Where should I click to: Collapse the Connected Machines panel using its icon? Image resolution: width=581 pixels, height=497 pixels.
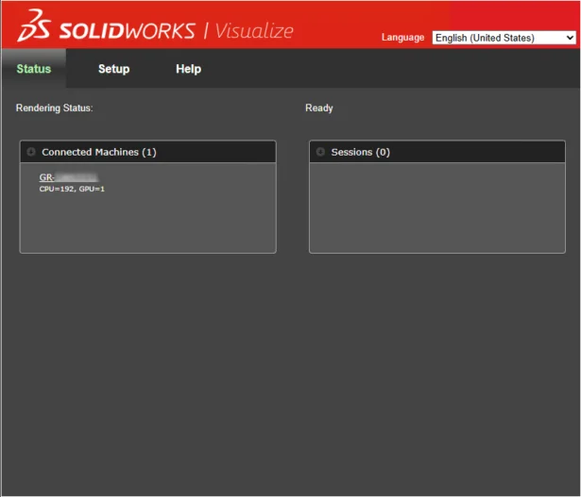pyautogui.click(x=31, y=152)
